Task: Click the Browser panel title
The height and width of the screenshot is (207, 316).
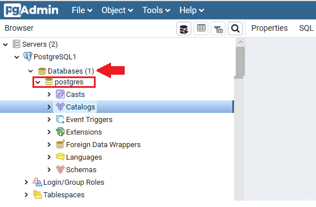Action: tap(19, 28)
